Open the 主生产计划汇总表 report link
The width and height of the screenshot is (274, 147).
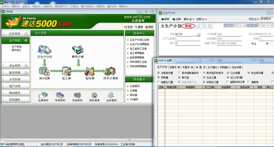(x=139, y=40)
